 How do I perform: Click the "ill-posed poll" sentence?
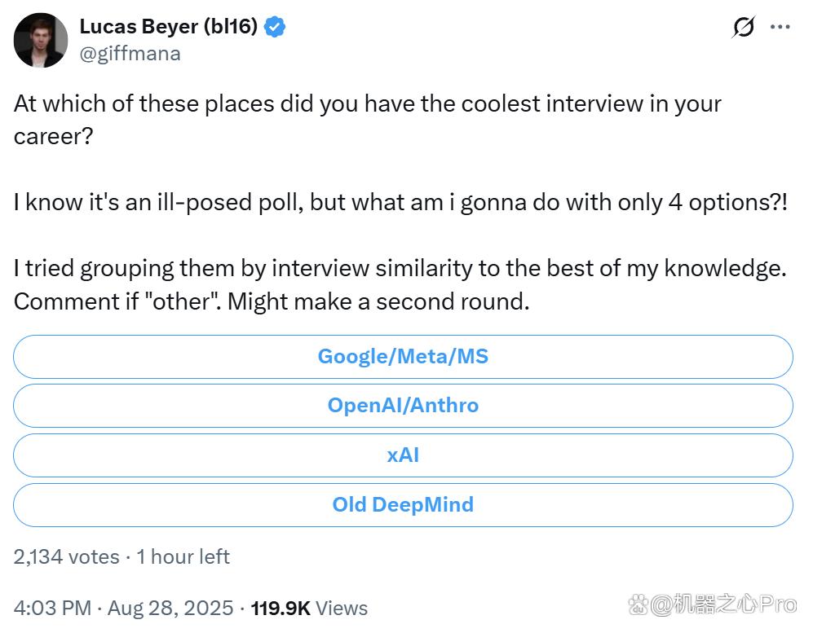pyautogui.click(x=400, y=203)
